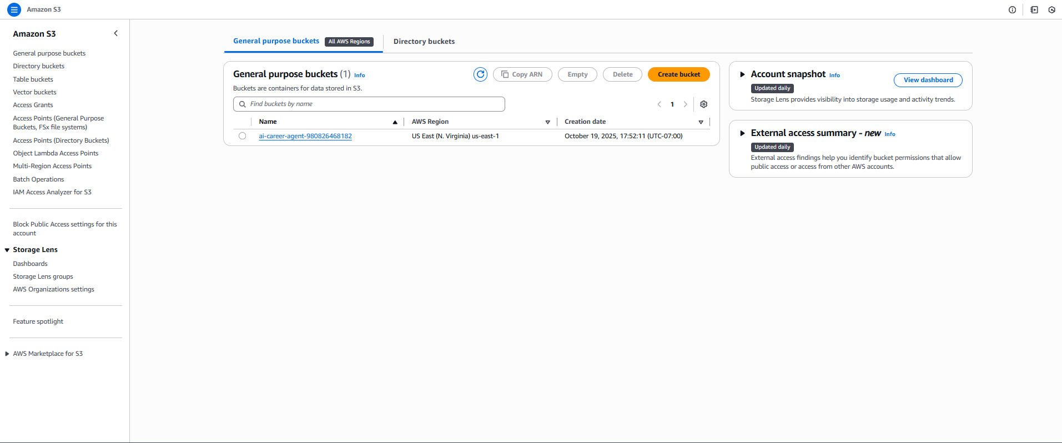1062x443 pixels.
Task: Click the Delete button
Action: pyautogui.click(x=622, y=74)
